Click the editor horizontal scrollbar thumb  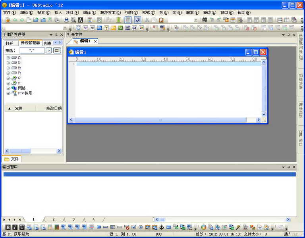[x=160, y=120]
